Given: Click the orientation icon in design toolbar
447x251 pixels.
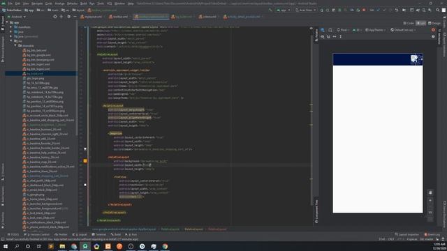Looking at the screenshot, I should [330, 30].
